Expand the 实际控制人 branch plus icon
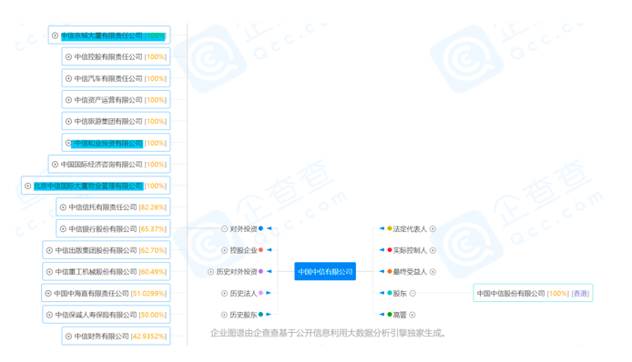Viewport: 632px width, 362px height. coord(433,250)
